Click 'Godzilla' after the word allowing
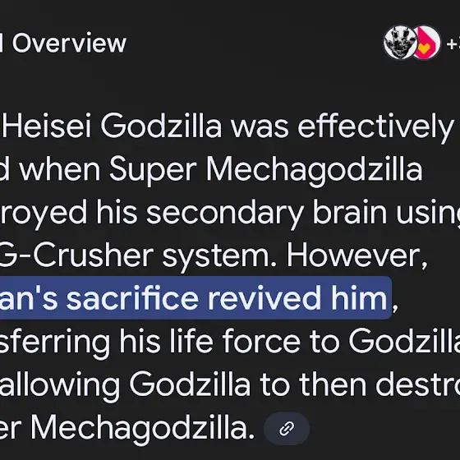The image size is (460, 460). (x=190, y=384)
